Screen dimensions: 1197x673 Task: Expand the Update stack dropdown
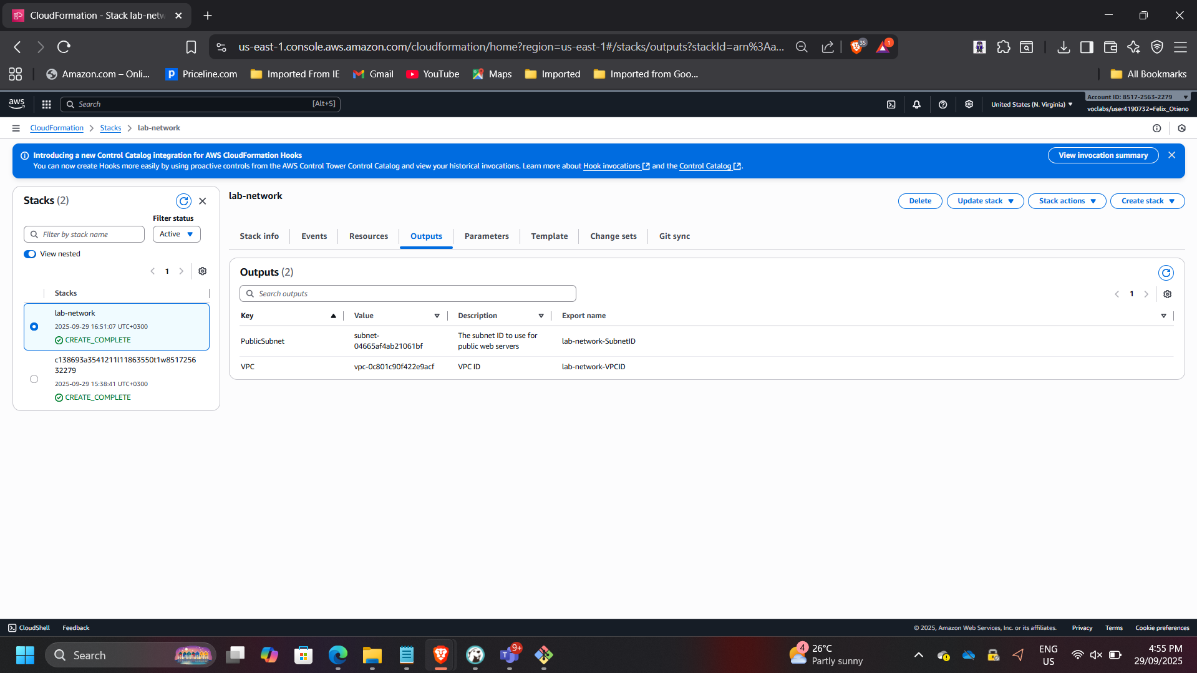(985, 201)
